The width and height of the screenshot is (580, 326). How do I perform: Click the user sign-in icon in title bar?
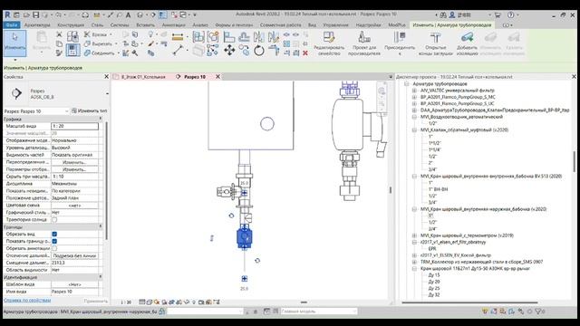[452, 14]
